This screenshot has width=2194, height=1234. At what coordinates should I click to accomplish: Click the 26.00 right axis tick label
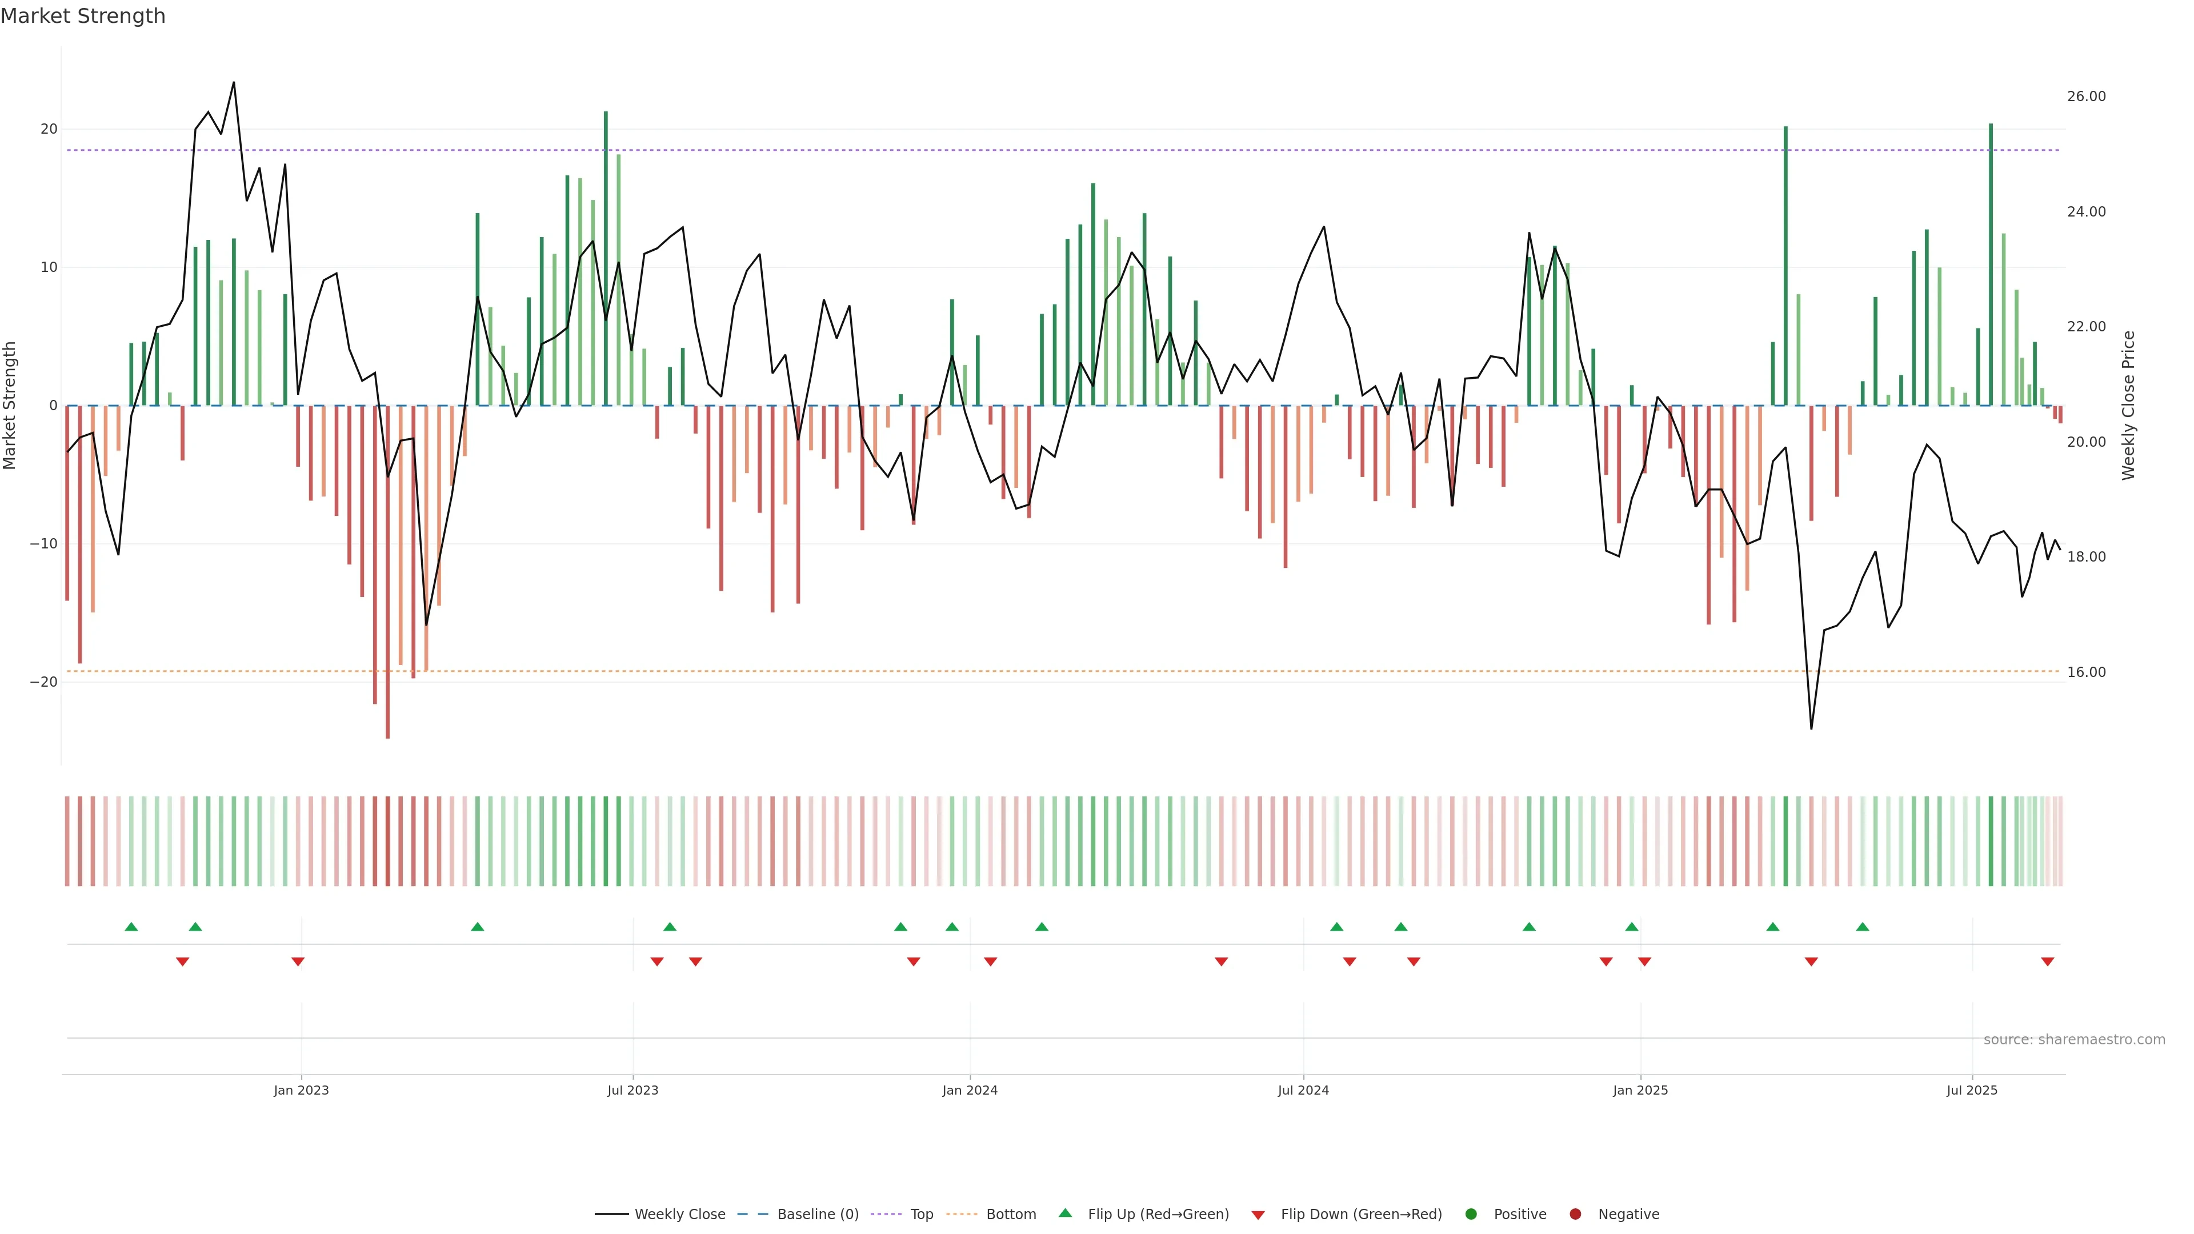(x=2086, y=96)
